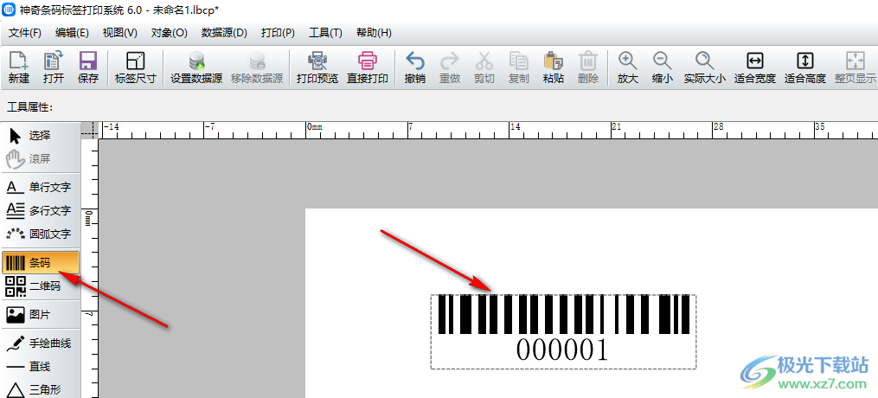
Task: Select the barcode object on canvas
Action: pyautogui.click(x=563, y=331)
